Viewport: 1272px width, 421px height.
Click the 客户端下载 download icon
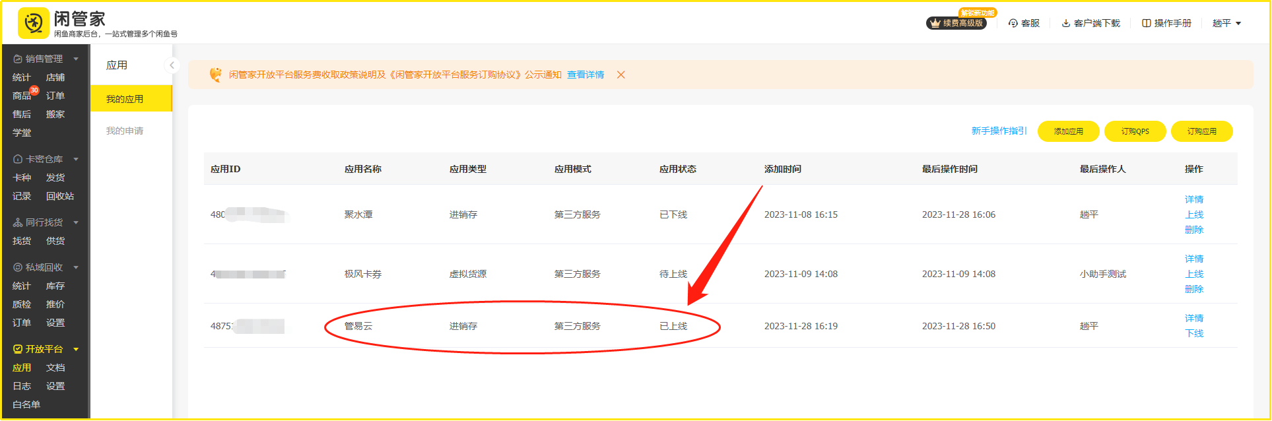[x=1065, y=23]
